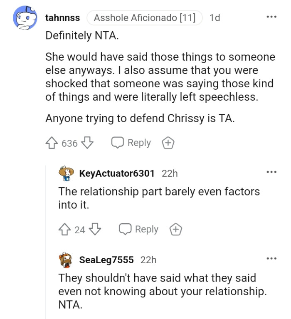Give award to KeyActuator6301's reply
291x319 pixels.
tap(176, 229)
